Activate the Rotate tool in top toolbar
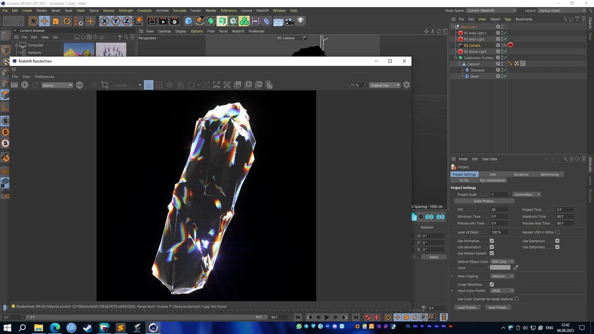594x334 pixels. 67,21
